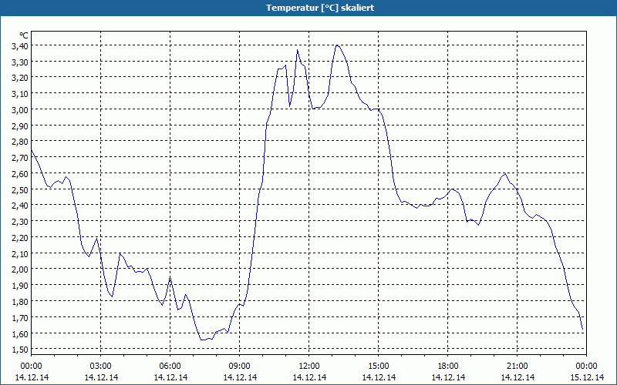Click the "2,80" y-axis value
Viewport: 617px width, 385px height.
[x=20, y=142]
